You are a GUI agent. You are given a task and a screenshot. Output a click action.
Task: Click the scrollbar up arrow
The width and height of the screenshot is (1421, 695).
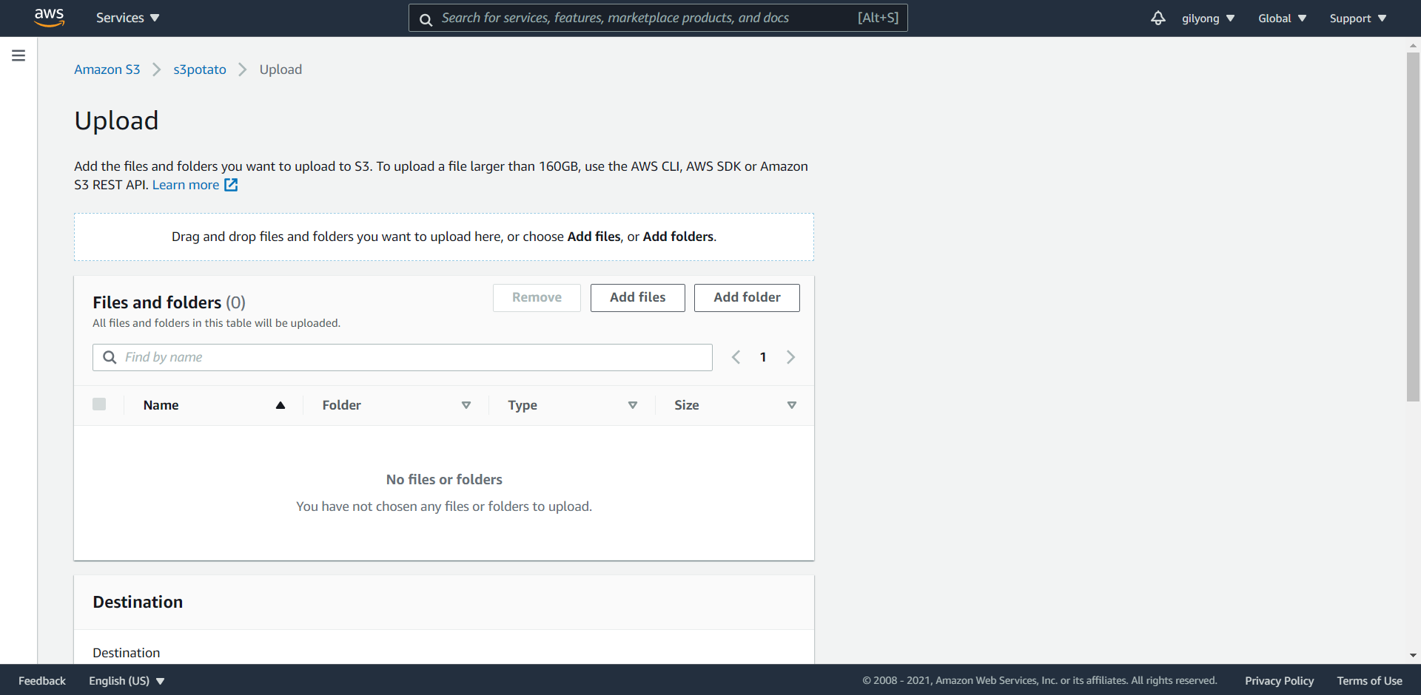click(x=1413, y=45)
